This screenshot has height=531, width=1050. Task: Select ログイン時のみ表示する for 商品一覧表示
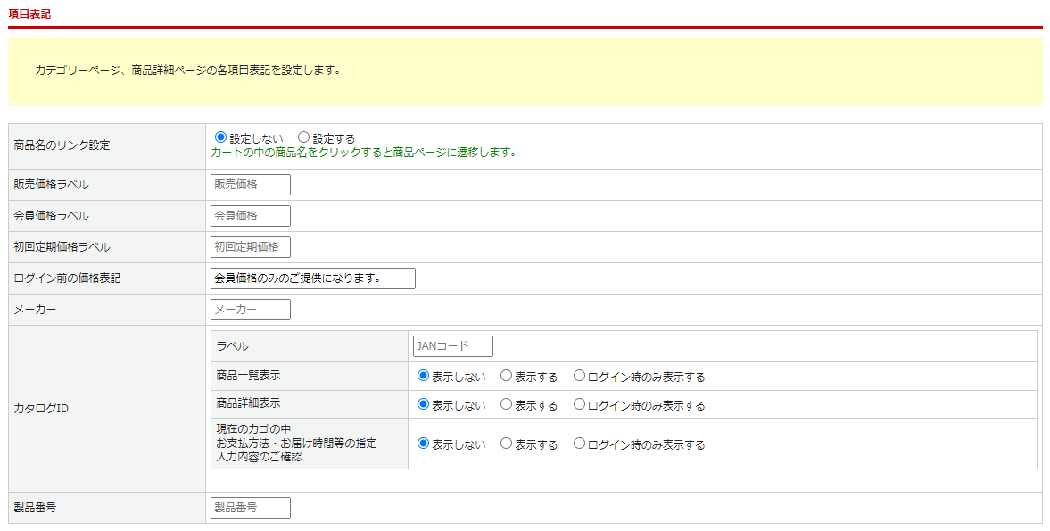(x=580, y=376)
